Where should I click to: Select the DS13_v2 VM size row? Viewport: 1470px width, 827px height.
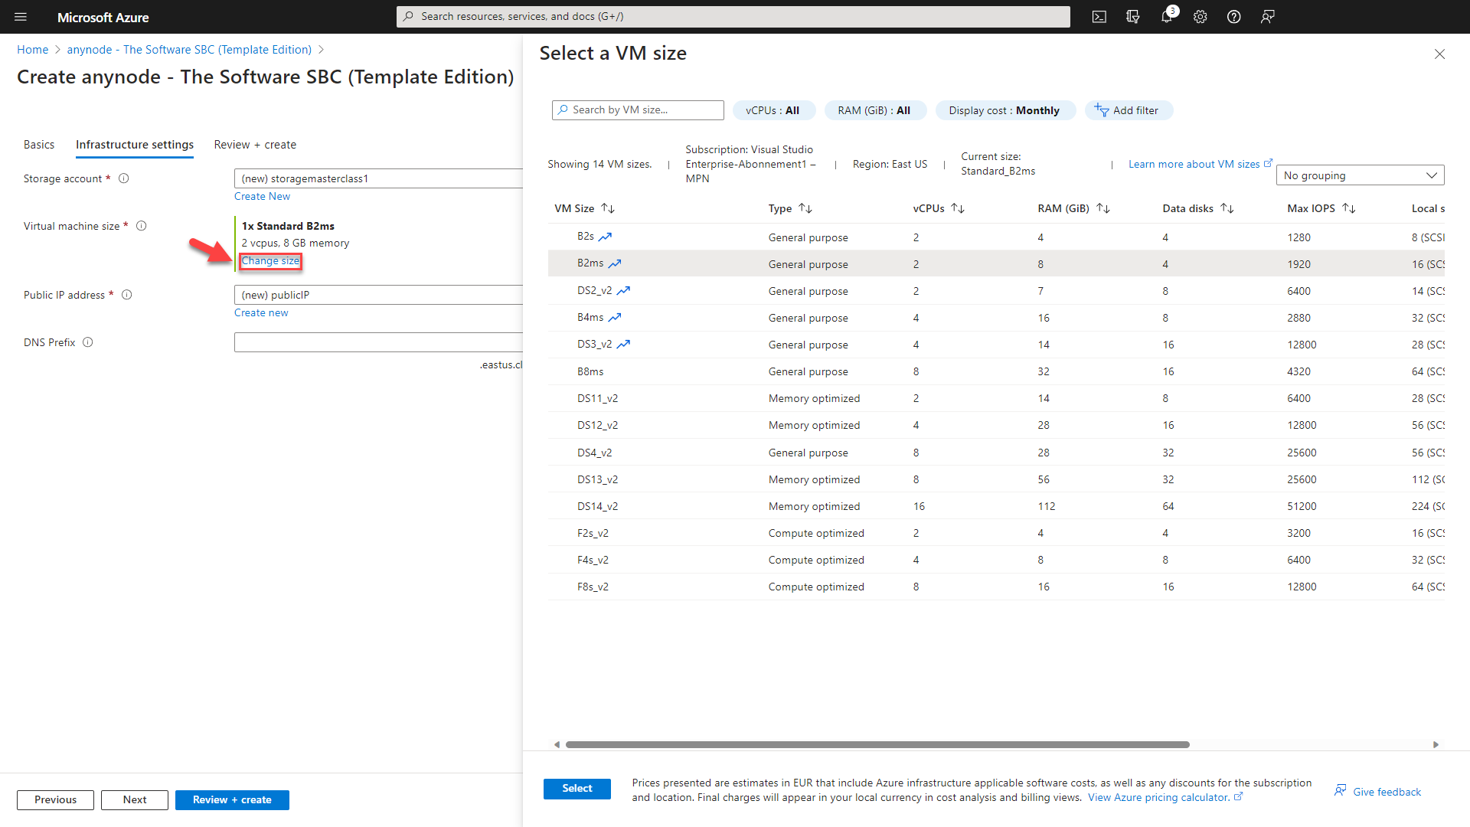point(996,479)
